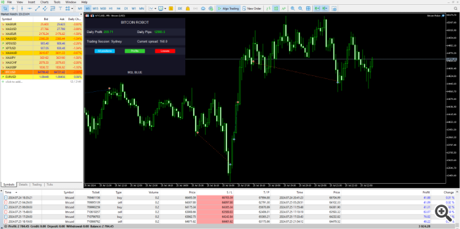Tile chart windows grid icon

(x=308, y=9)
